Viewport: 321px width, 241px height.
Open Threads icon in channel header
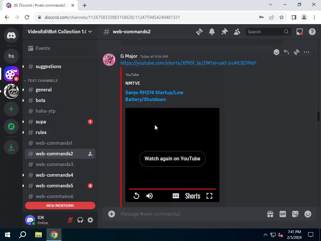[199, 32]
